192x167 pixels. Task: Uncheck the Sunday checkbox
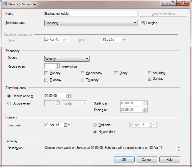(x=149, y=79)
